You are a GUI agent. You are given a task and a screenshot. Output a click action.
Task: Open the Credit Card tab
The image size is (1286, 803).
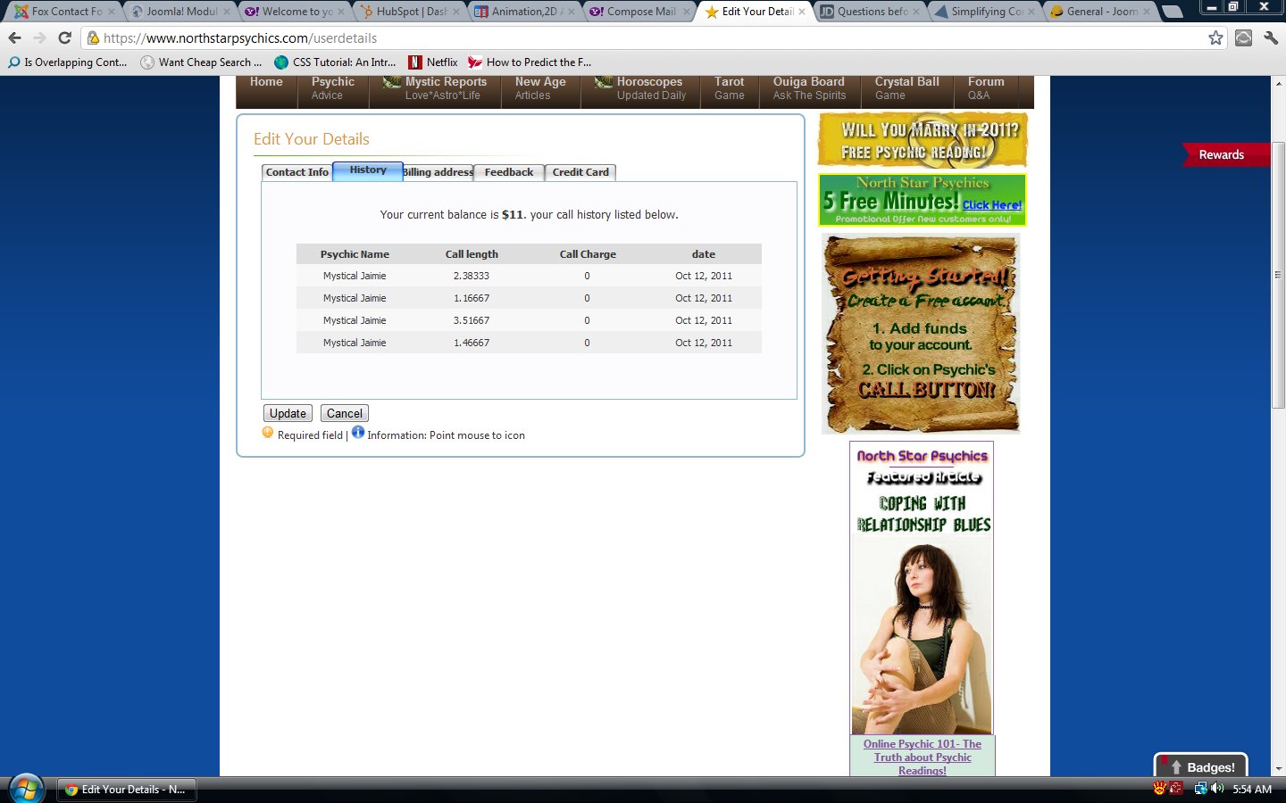pos(580,172)
